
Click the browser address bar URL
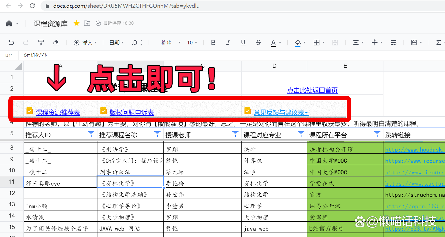[126, 6]
